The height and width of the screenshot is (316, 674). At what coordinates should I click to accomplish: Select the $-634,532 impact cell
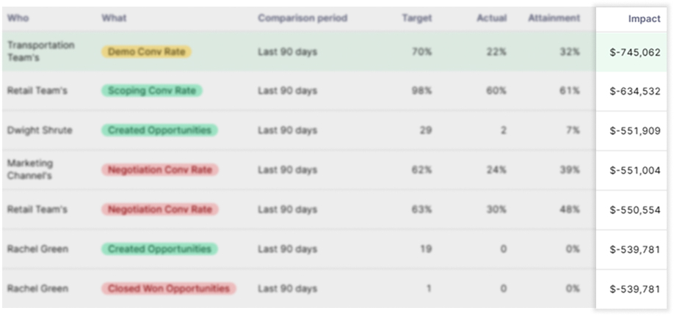(x=635, y=92)
